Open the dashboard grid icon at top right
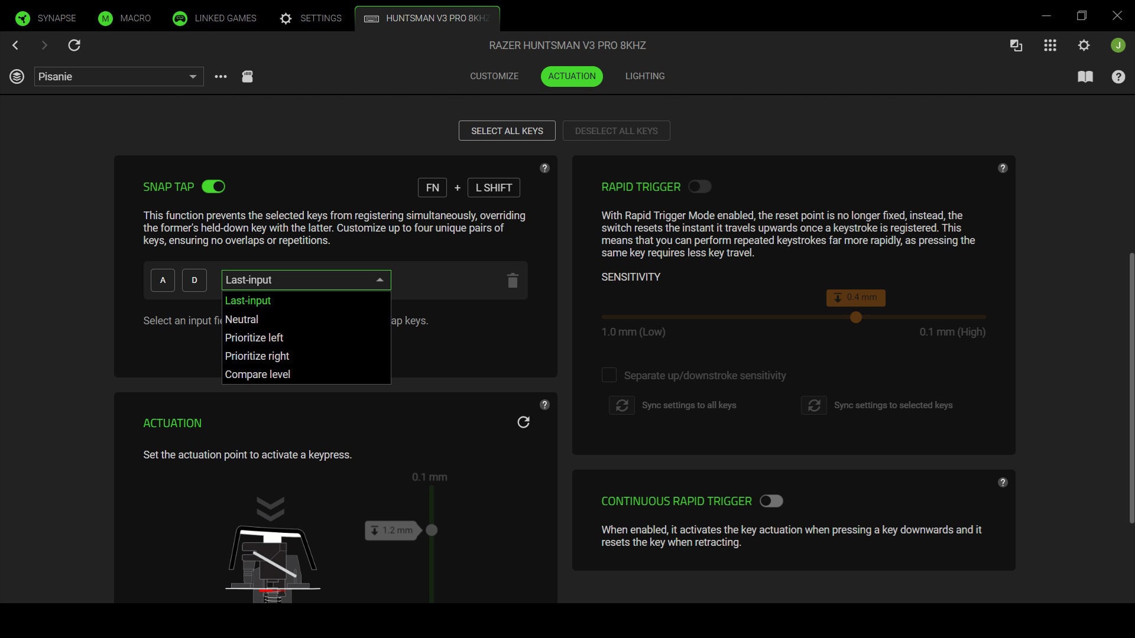 1050,45
